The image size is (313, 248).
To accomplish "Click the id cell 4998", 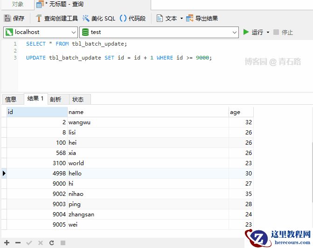I will coord(37,174).
